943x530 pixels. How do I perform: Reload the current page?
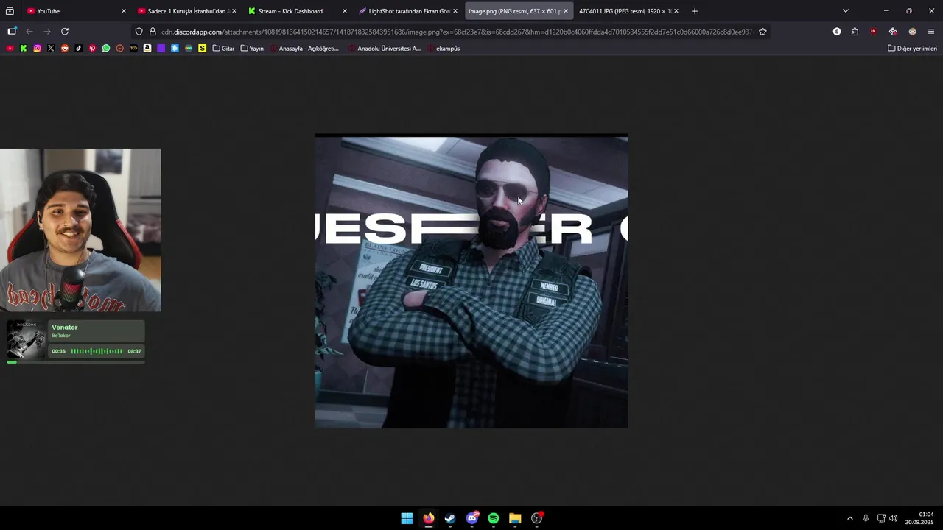pyautogui.click(x=65, y=32)
